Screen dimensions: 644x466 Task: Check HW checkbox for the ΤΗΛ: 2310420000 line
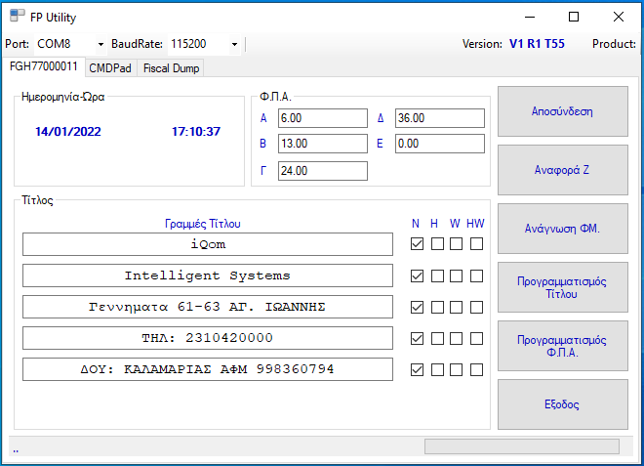(x=476, y=338)
